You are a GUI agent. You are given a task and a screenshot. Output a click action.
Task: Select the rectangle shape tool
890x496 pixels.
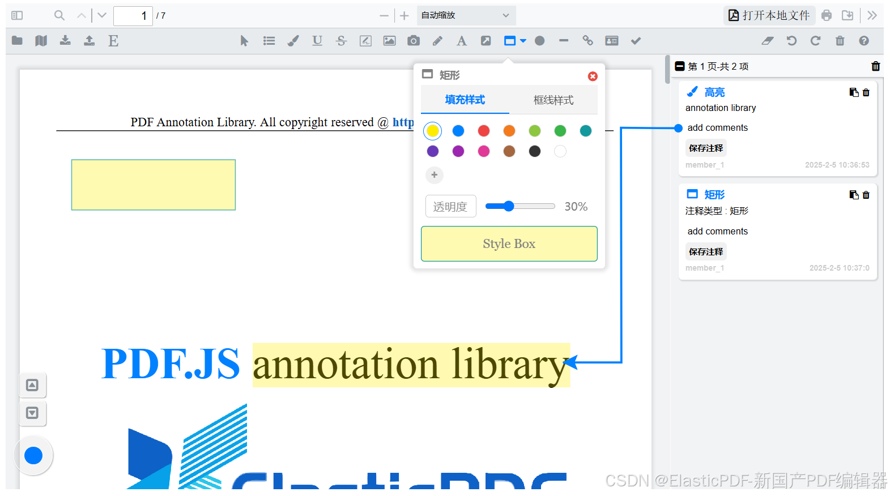pyautogui.click(x=510, y=41)
